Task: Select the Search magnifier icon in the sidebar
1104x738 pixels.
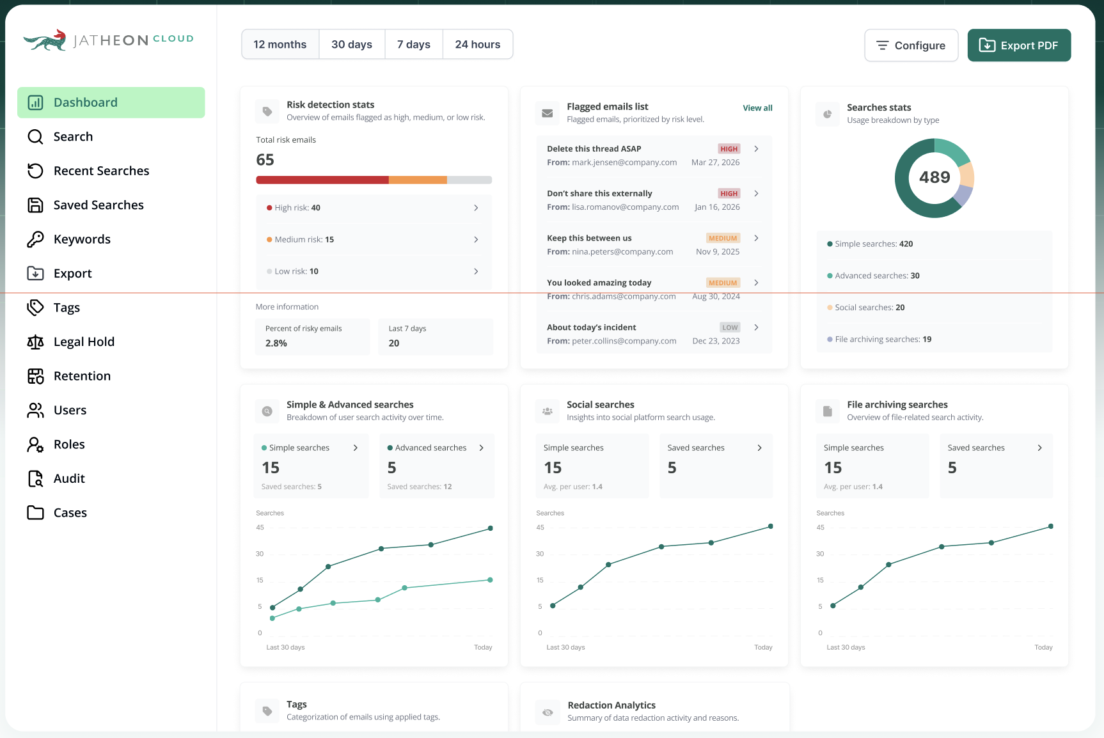Action: pos(35,136)
